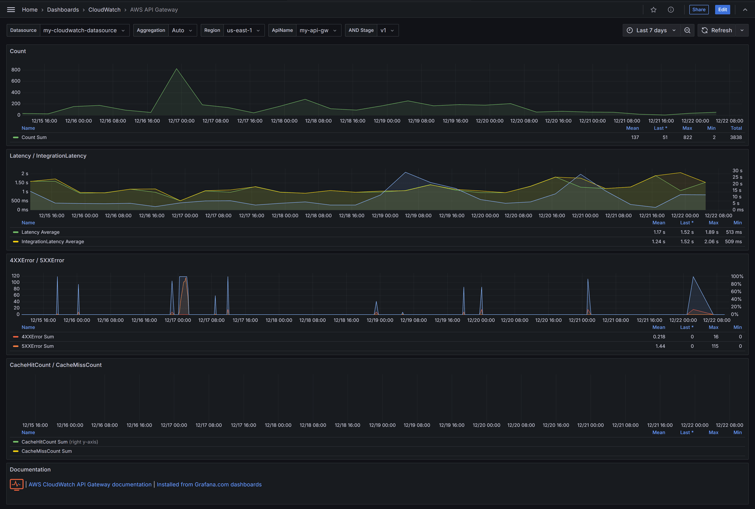Screen dimensions: 755x509
Task: Open the dashboard info icon
Action: 670,10
